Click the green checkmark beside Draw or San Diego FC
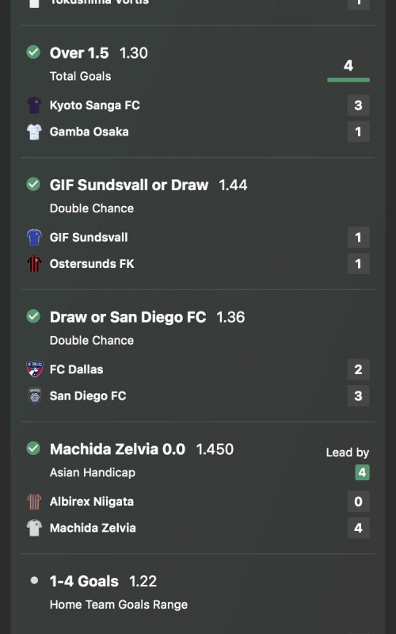Image resolution: width=396 pixels, height=634 pixels. [x=33, y=315]
